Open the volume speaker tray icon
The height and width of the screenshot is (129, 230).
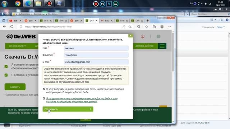coord(206,4)
